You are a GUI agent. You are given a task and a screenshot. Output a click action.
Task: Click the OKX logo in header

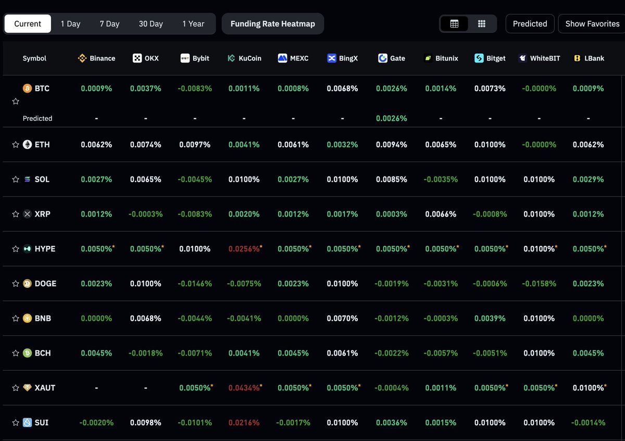[x=137, y=58]
